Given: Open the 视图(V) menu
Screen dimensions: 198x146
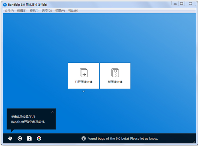Looking at the screenshot, I should (60, 11).
